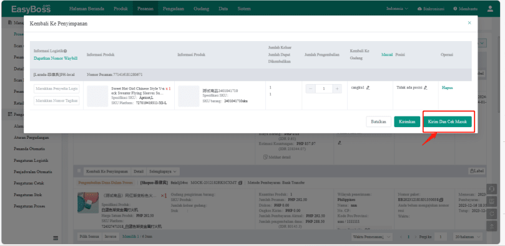Edit the Tidak ada posisi pencil icon
The image size is (505, 246).
point(426,88)
